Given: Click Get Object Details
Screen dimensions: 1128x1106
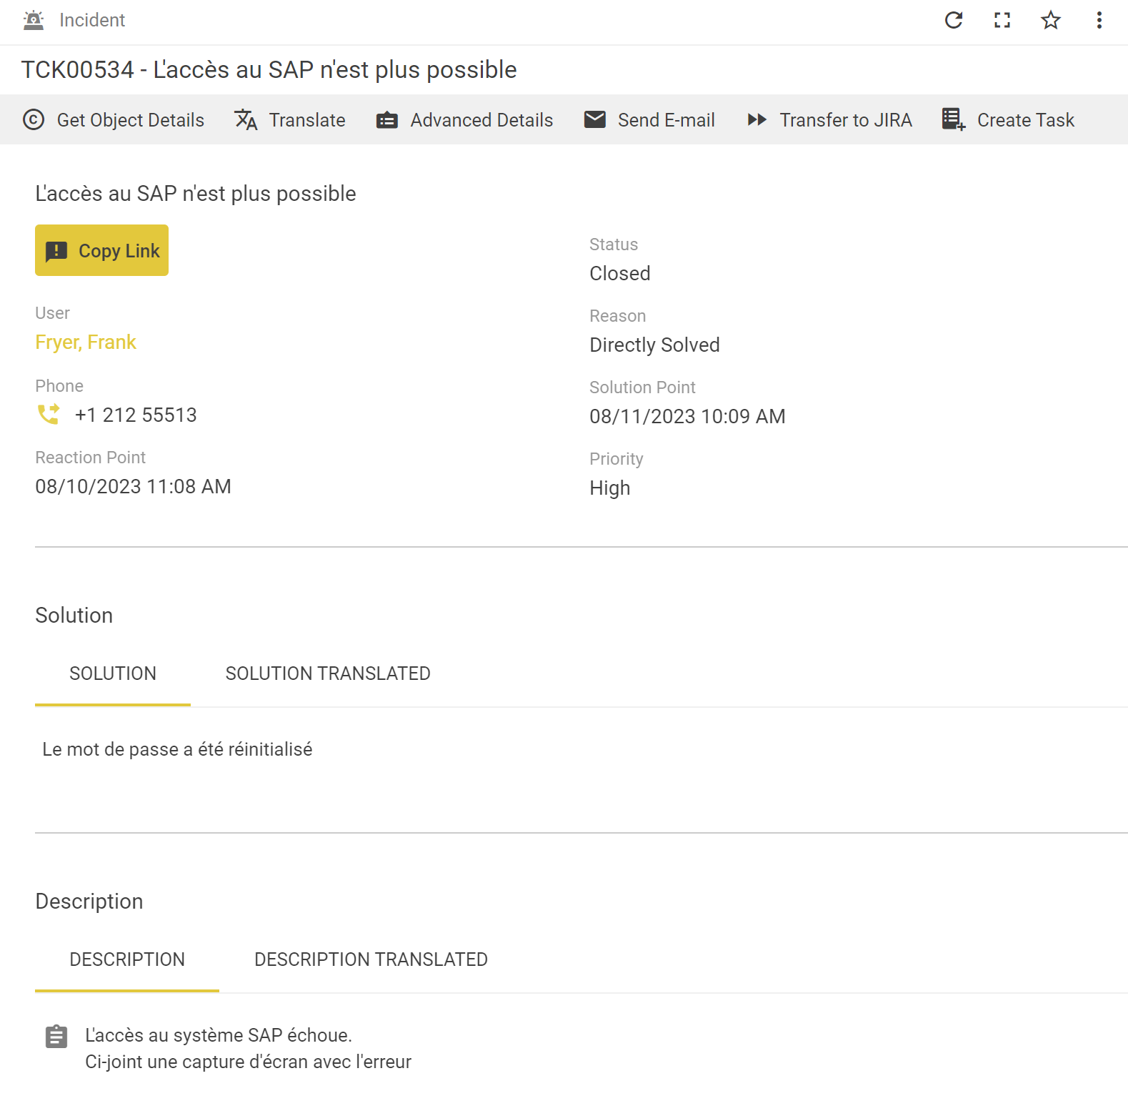Looking at the screenshot, I should [x=114, y=120].
